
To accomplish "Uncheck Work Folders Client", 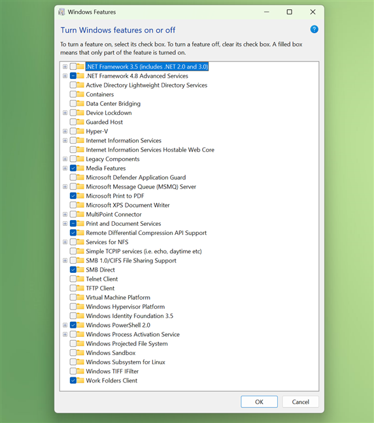I will click(x=73, y=381).
